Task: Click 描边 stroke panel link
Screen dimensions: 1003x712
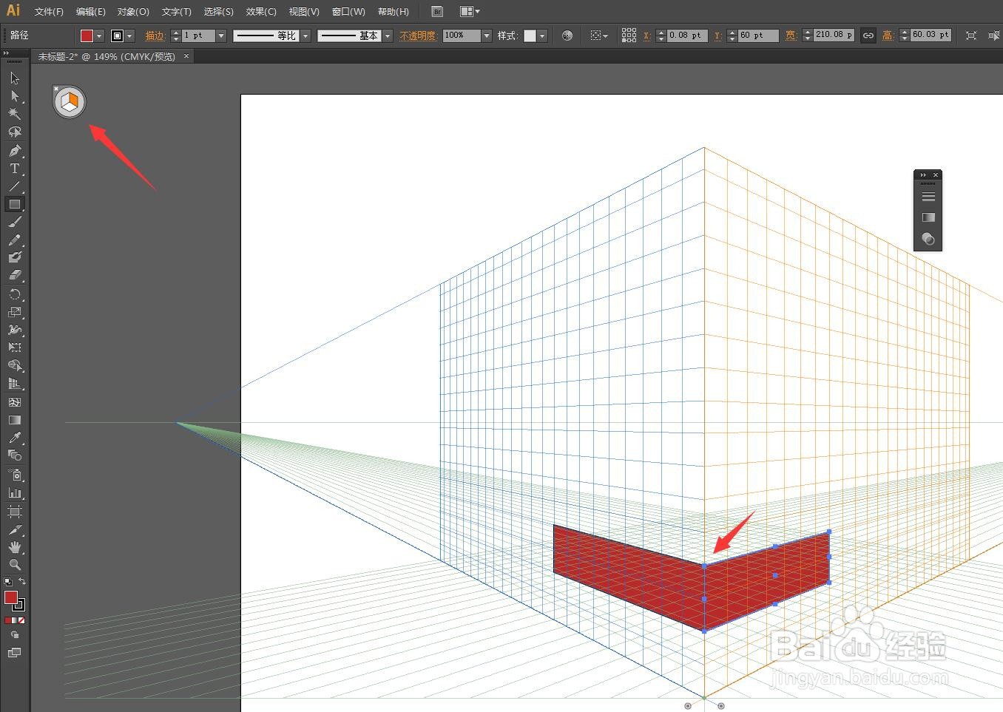Action: tap(155, 35)
